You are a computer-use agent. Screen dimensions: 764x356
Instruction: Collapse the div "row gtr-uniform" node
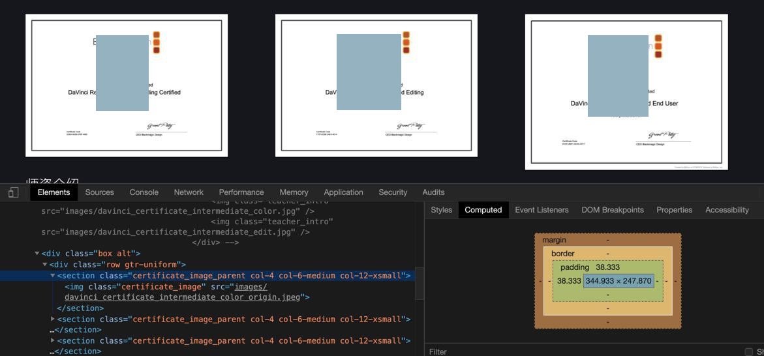tap(45, 265)
